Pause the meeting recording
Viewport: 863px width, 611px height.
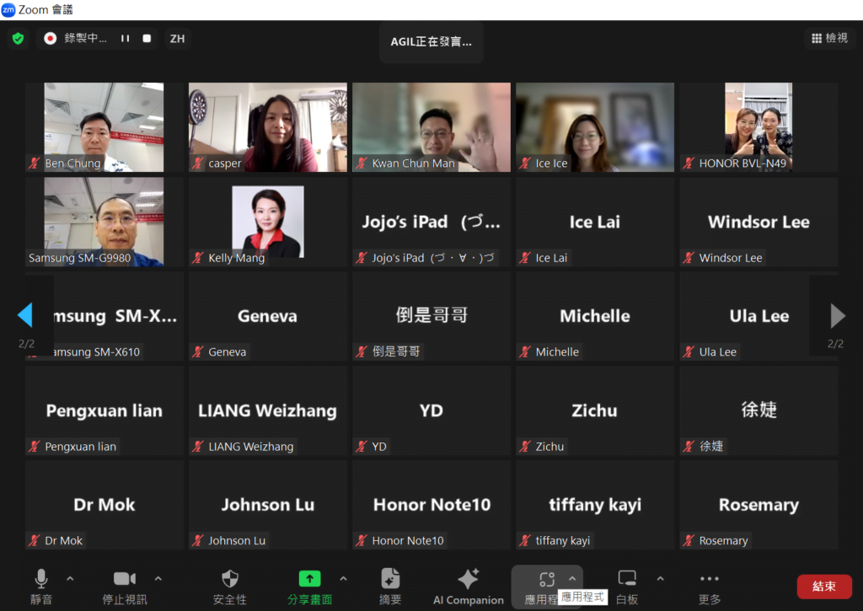(125, 39)
